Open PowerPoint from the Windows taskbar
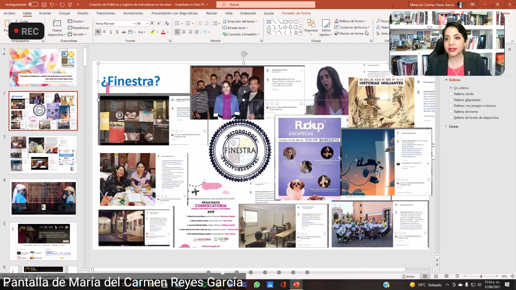The height and width of the screenshot is (290, 516). [x=296, y=285]
